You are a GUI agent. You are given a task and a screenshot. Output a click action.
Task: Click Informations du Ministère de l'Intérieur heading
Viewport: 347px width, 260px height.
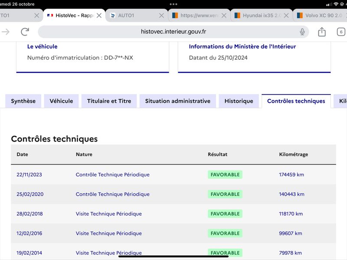[242, 46]
